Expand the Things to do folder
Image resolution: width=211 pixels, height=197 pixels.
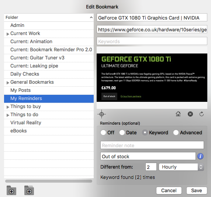[x=8, y=115]
